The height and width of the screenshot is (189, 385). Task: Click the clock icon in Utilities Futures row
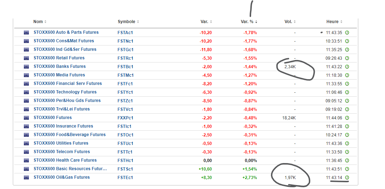click(347, 143)
